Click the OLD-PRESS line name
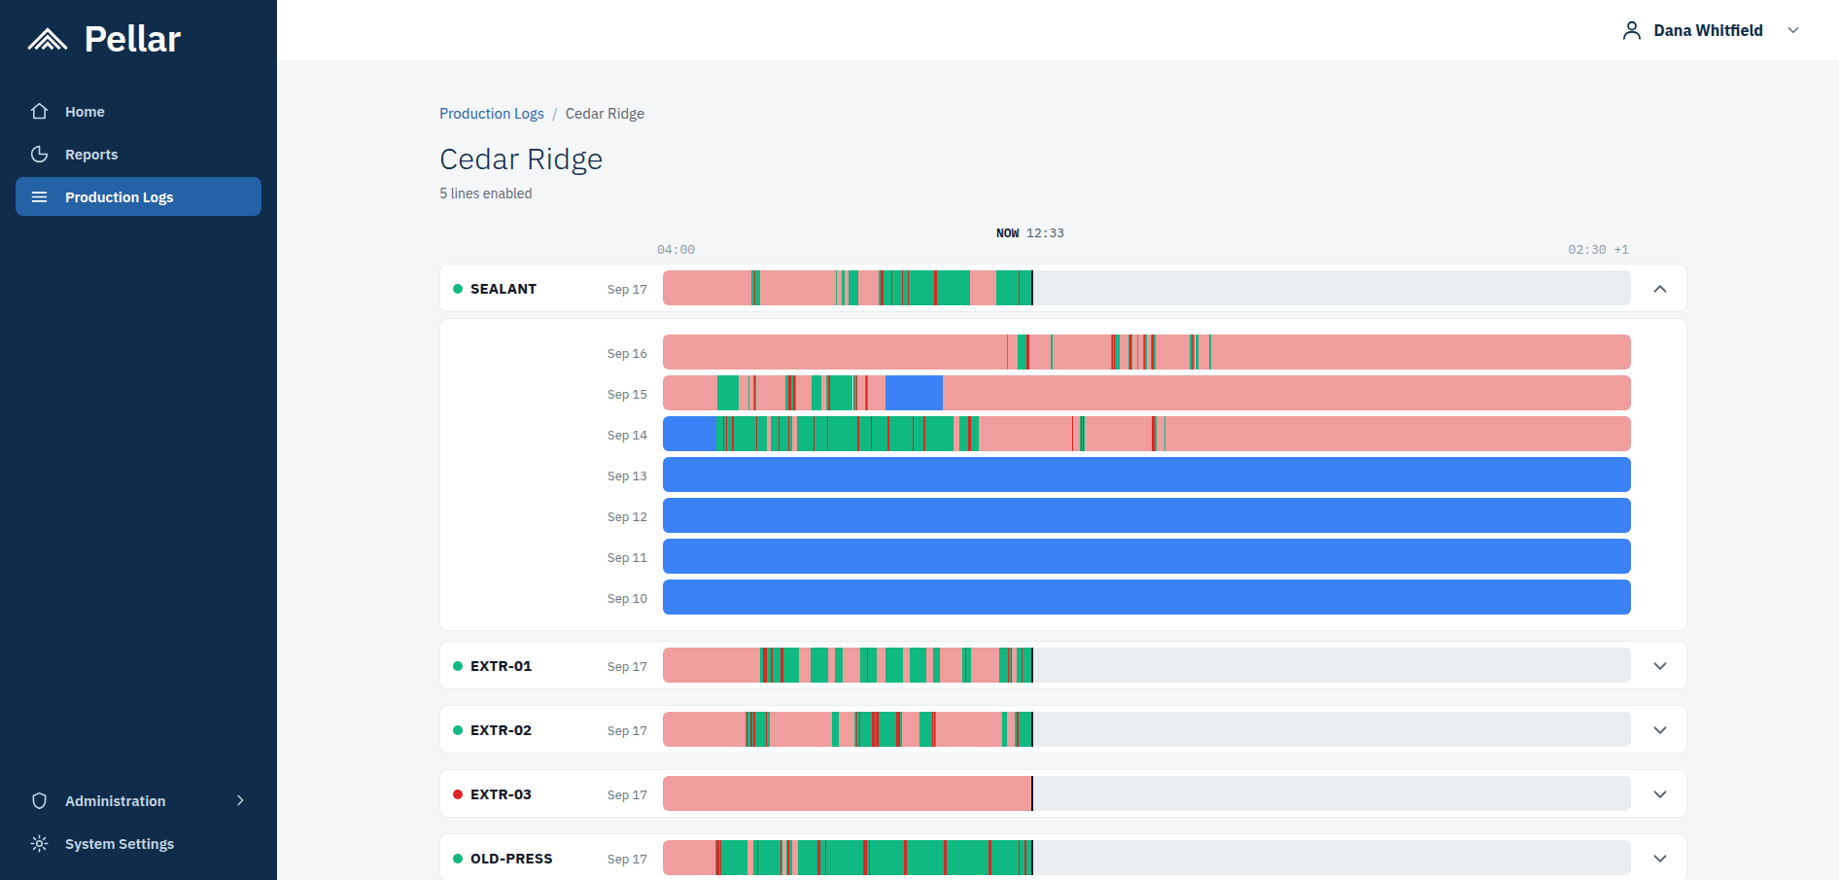The height and width of the screenshot is (880, 1839). tap(511, 859)
